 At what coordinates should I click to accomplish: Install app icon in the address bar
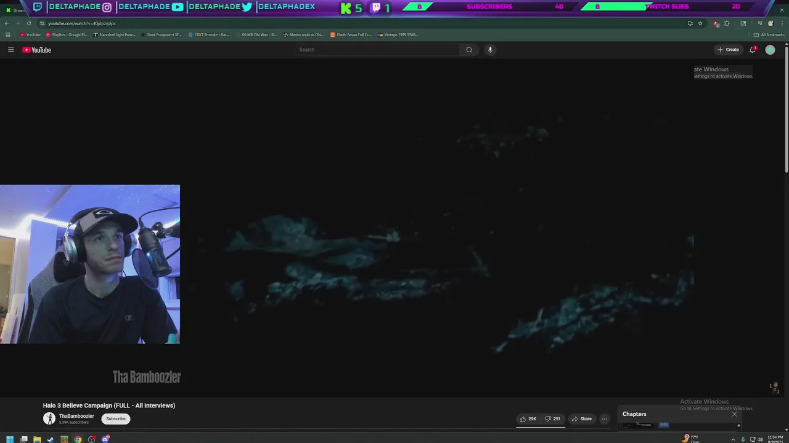pos(690,23)
